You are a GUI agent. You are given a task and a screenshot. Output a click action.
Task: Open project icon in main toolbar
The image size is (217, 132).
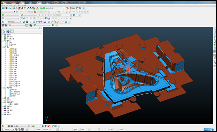coord(3,8)
